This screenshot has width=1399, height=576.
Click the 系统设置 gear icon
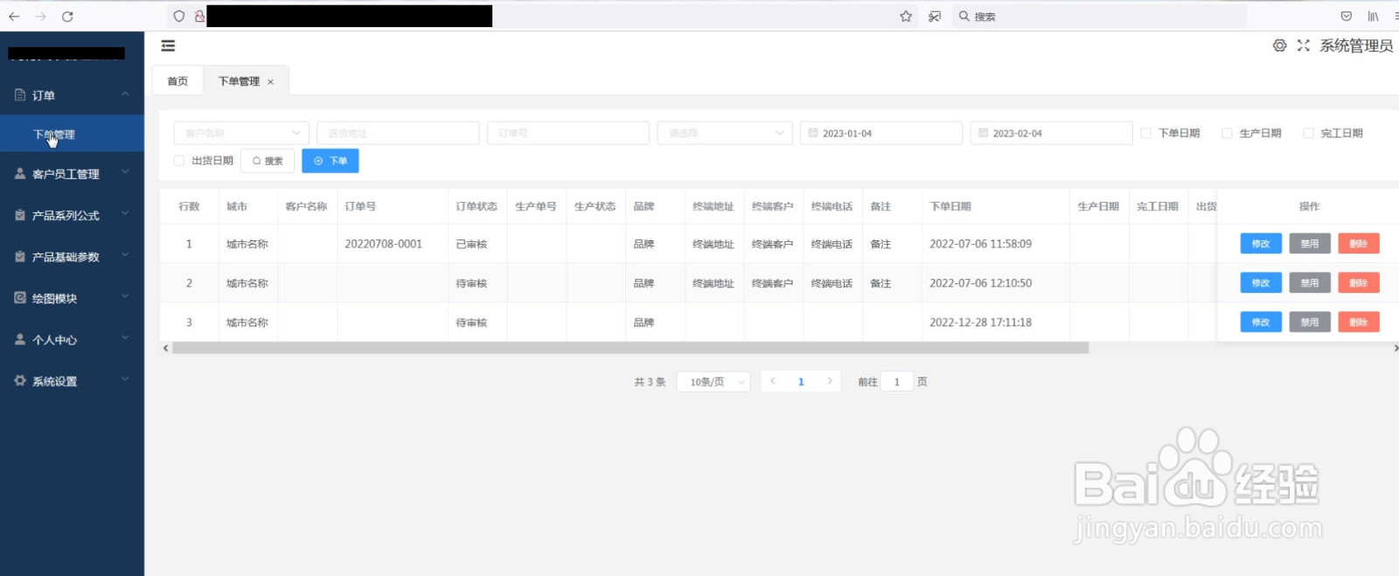point(20,380)
